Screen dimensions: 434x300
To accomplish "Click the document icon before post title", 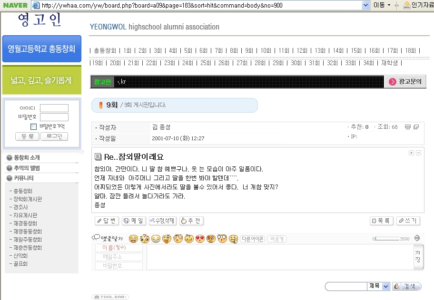I will click(98, 157).
